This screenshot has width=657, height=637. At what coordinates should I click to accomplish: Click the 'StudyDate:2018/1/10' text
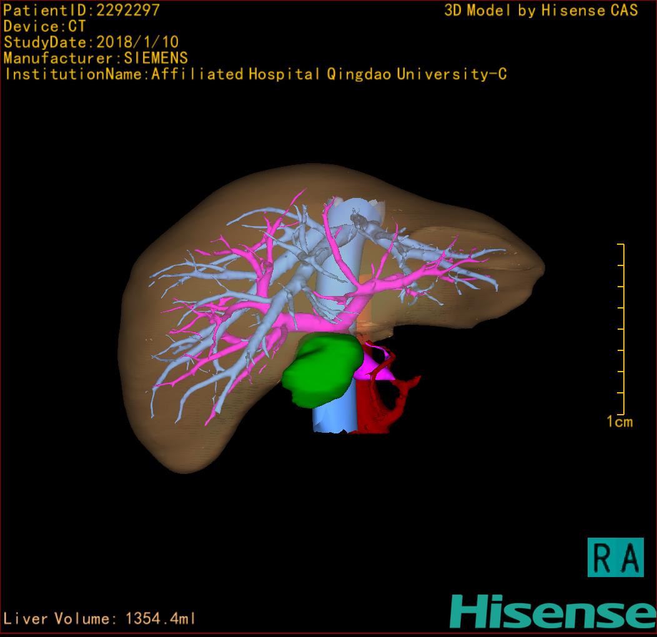pos(91,42)
